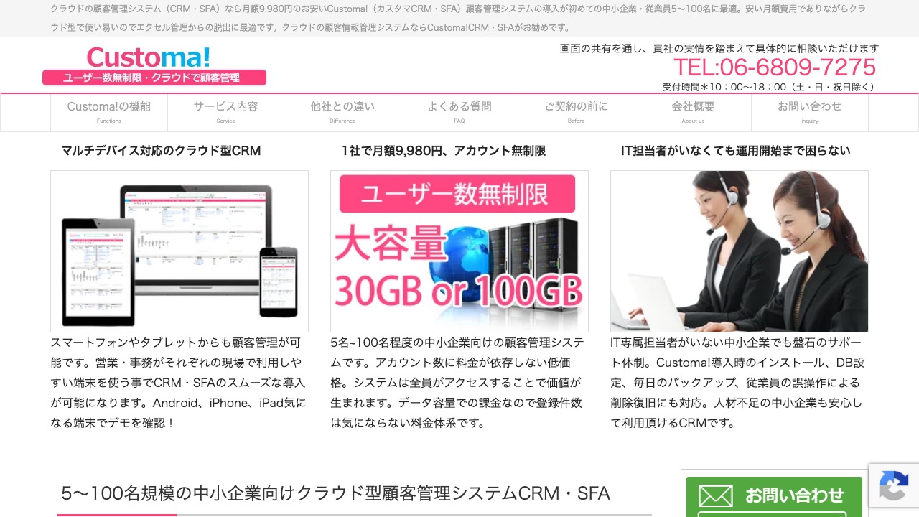Open the サービス内容 menu item

225,113
